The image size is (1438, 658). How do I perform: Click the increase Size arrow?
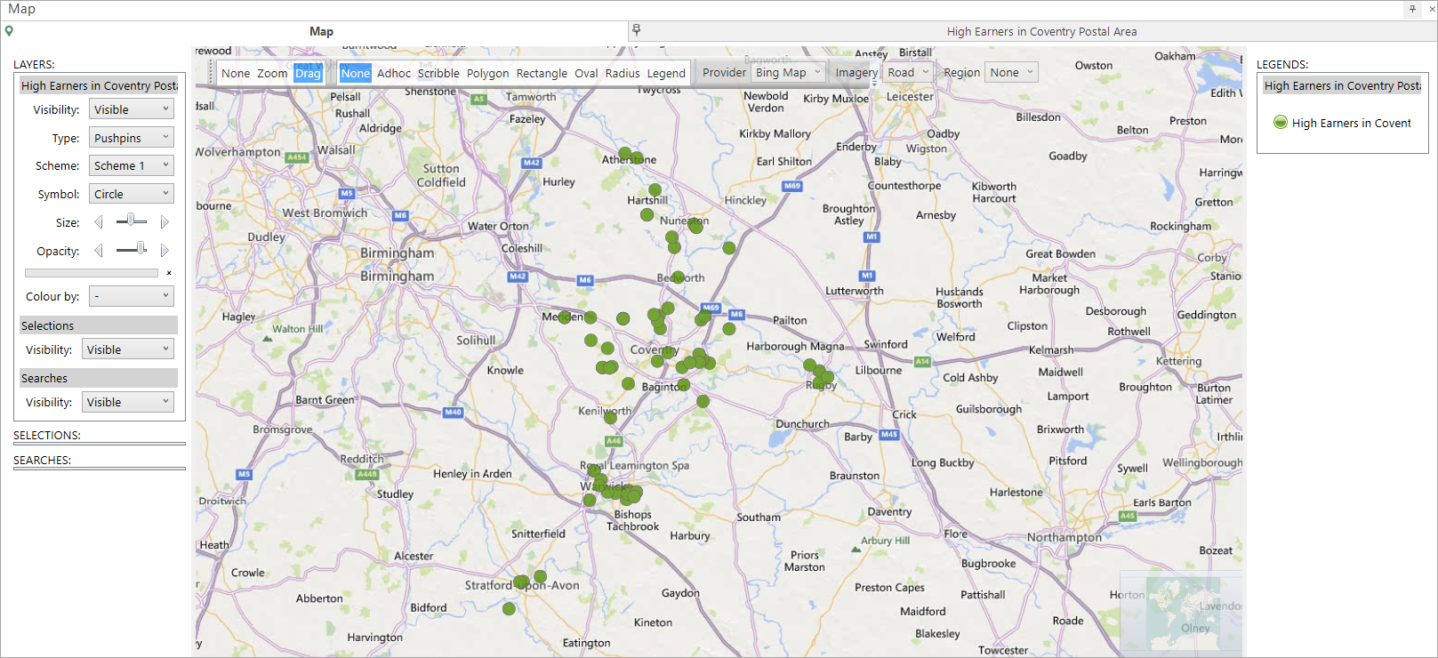coord(164,222)
